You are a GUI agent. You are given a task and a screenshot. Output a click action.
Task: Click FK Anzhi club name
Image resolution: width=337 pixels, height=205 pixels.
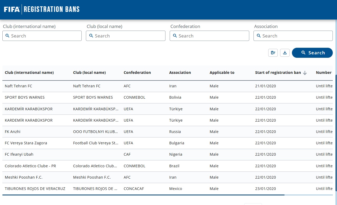click(13, 132)
